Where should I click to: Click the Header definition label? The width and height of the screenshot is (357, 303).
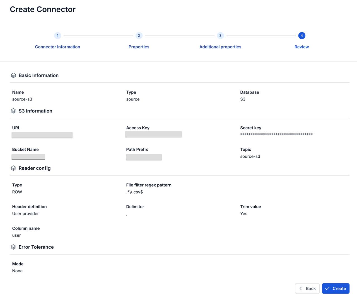(x=29, y=207)
